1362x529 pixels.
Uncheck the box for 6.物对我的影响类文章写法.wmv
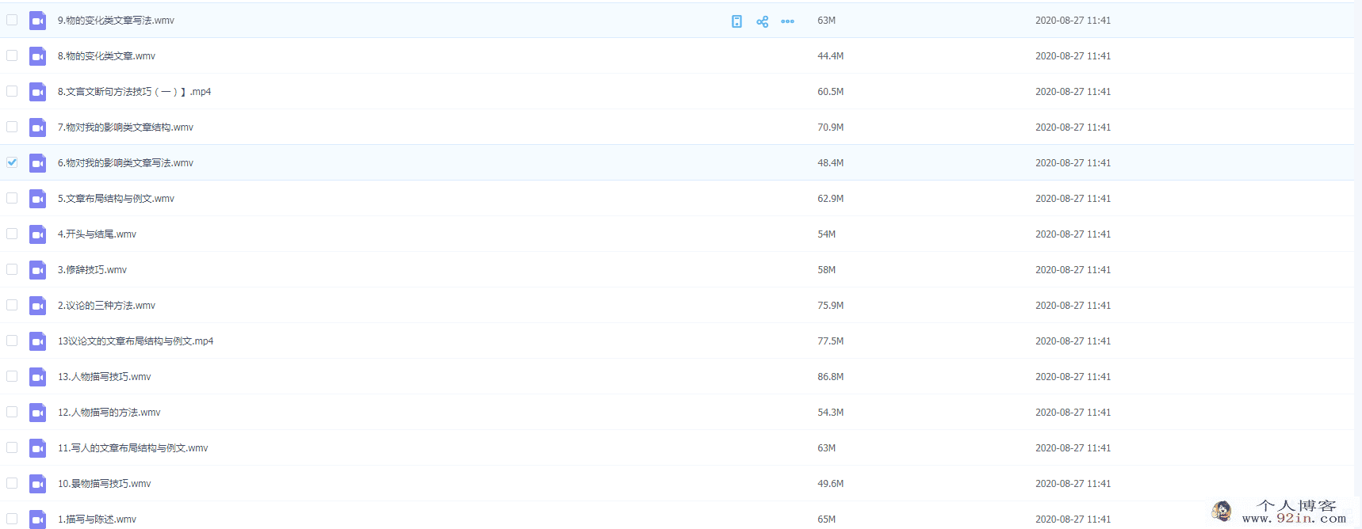12,162
